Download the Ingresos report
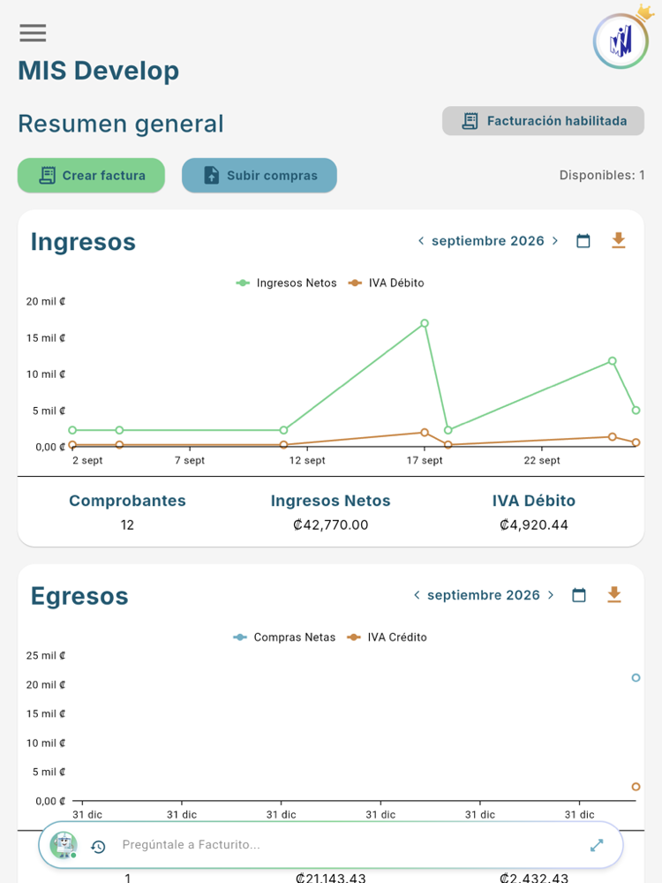662x883 pixels. (x=619, y=240)
